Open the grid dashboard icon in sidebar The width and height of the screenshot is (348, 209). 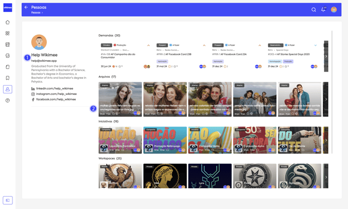8,33
